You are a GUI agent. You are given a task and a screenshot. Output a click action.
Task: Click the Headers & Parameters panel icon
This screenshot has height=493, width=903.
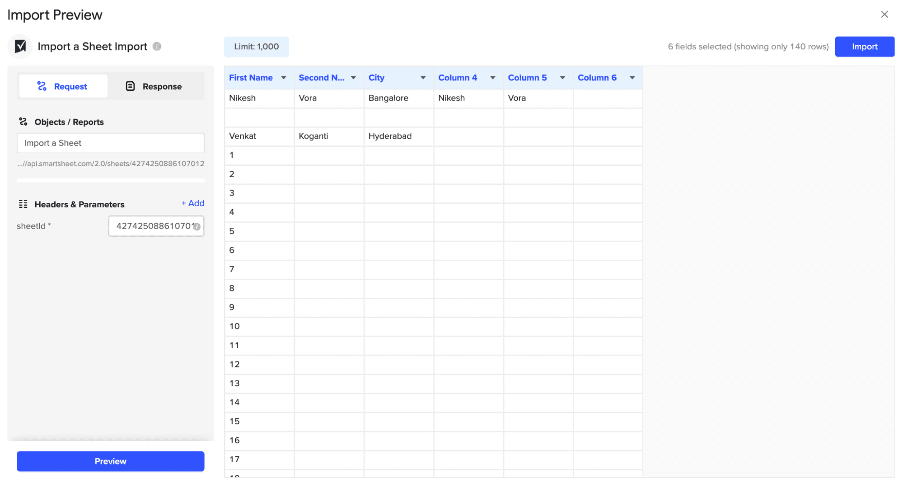[x=23, y=203]
